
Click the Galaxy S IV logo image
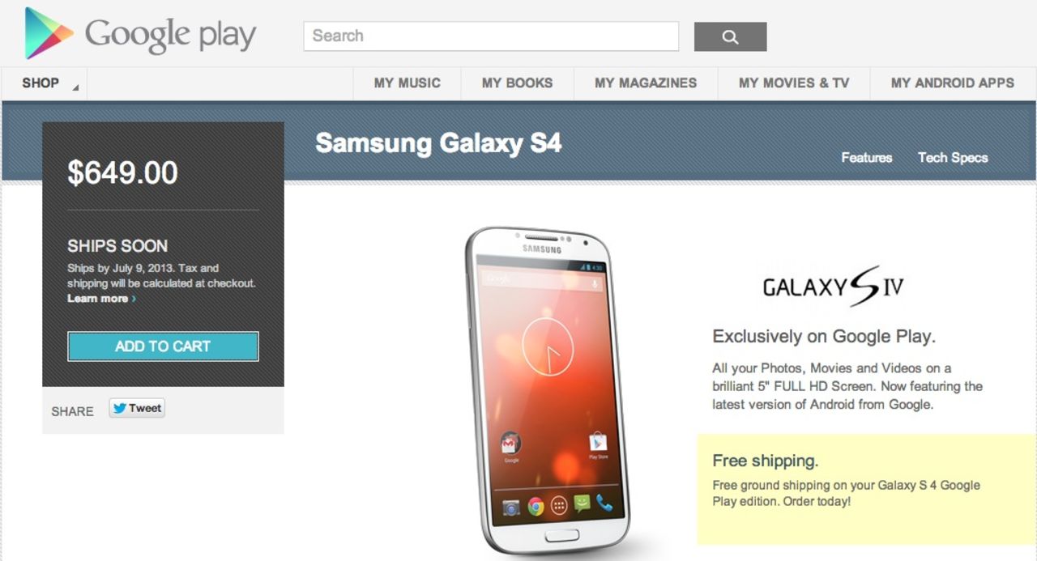pos(834,287)
